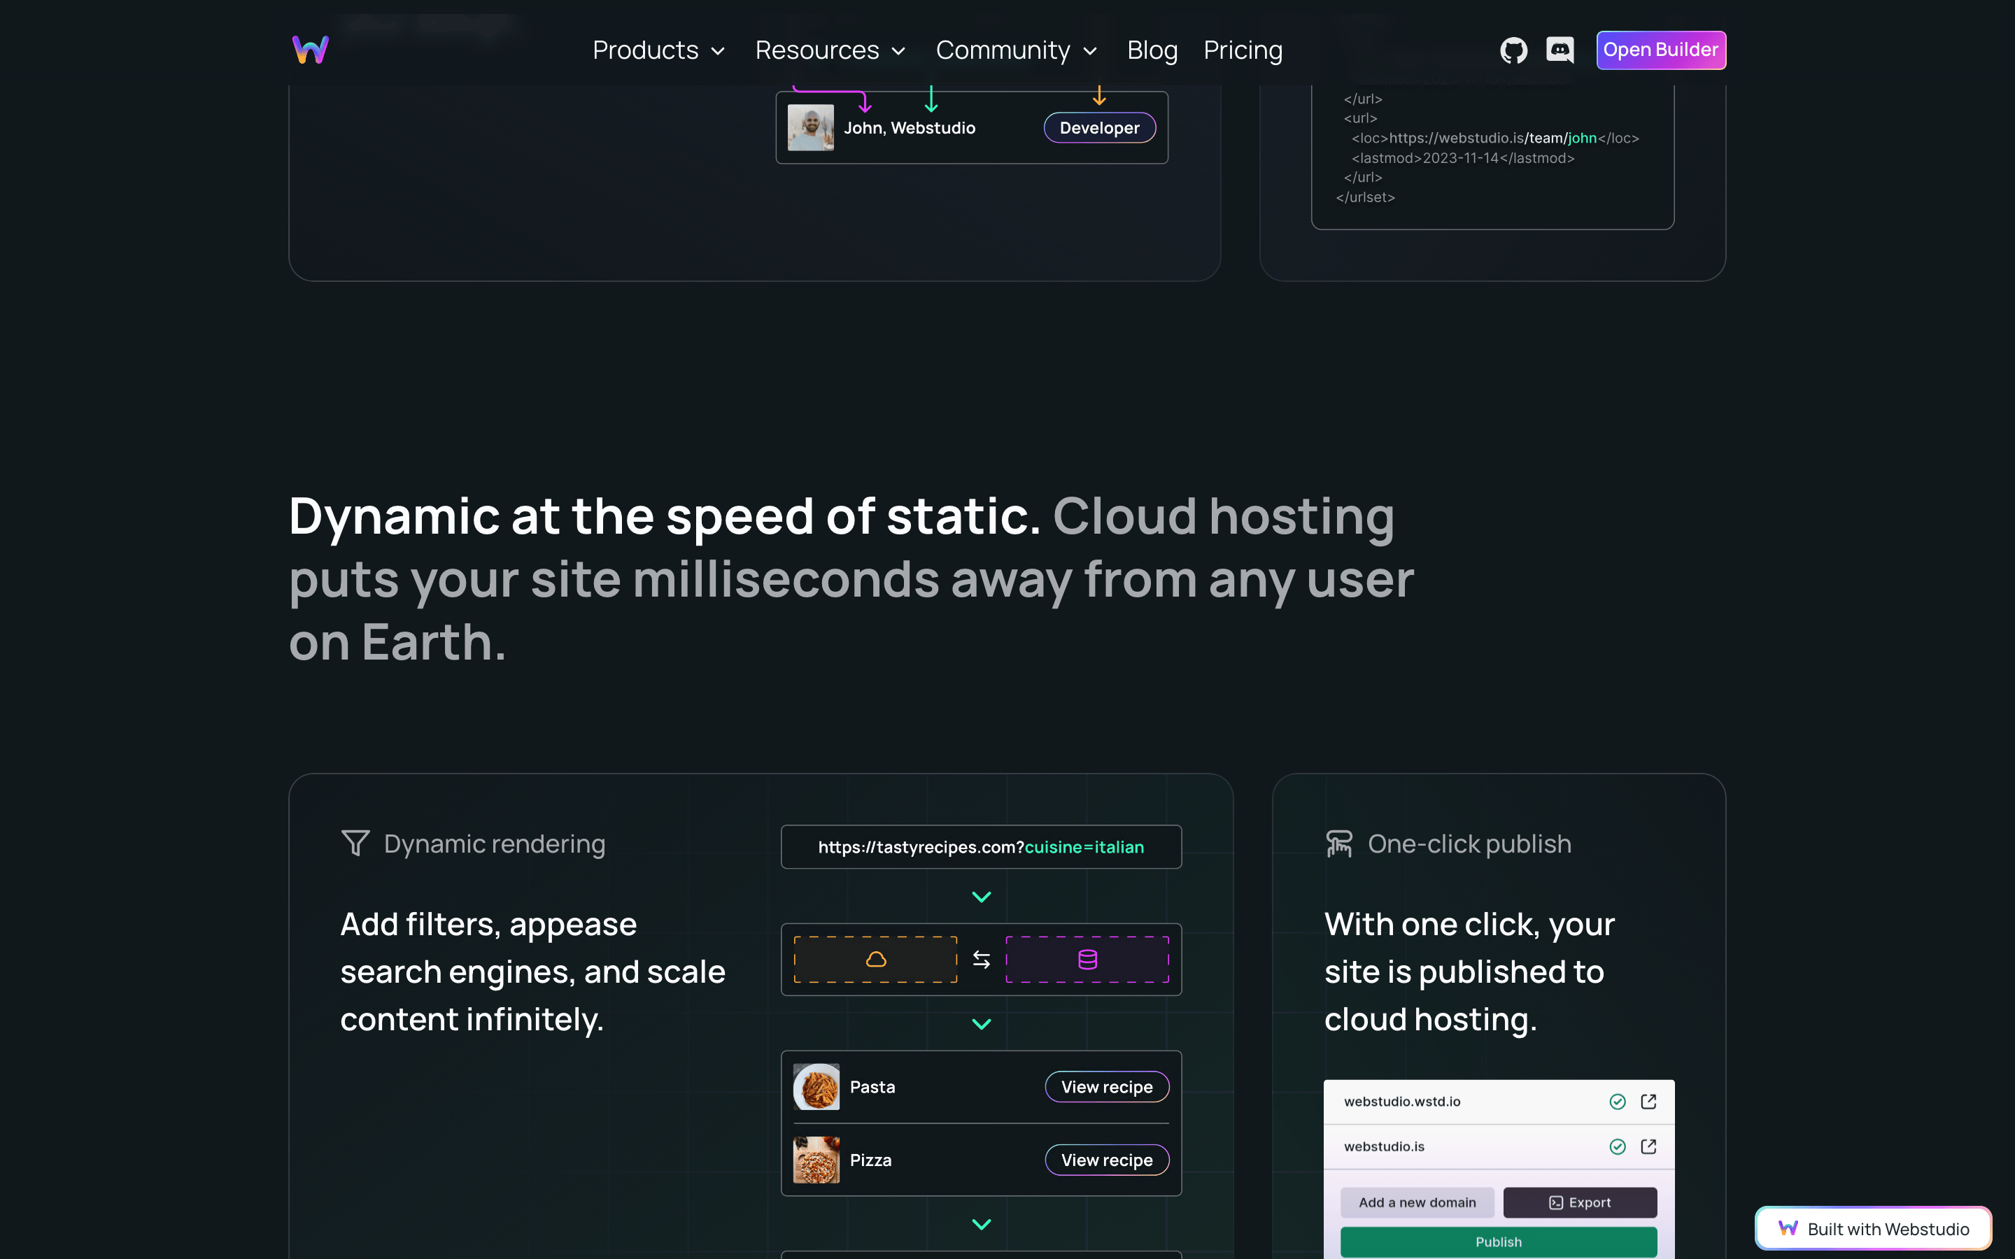2015x1259 pixels.
Task: Click the Webstudio logo in navbar
Action: (311, 50)
